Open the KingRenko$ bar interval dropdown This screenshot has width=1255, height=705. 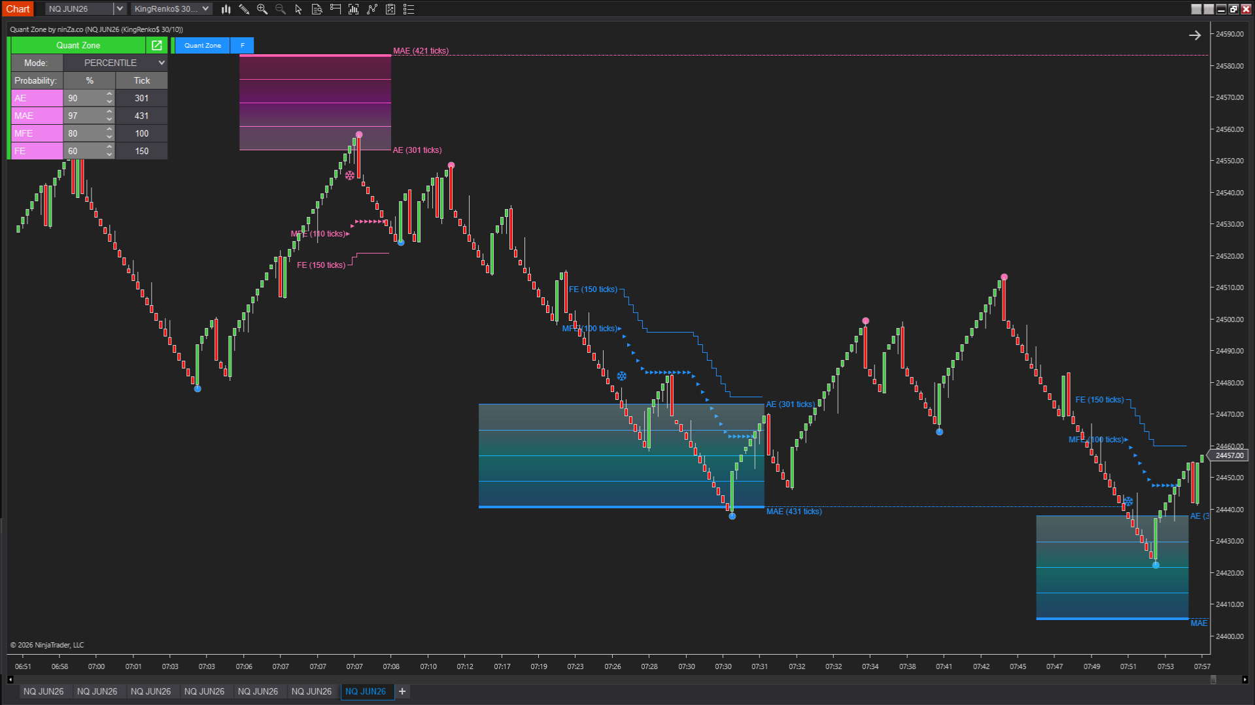[x=205, y=9]
